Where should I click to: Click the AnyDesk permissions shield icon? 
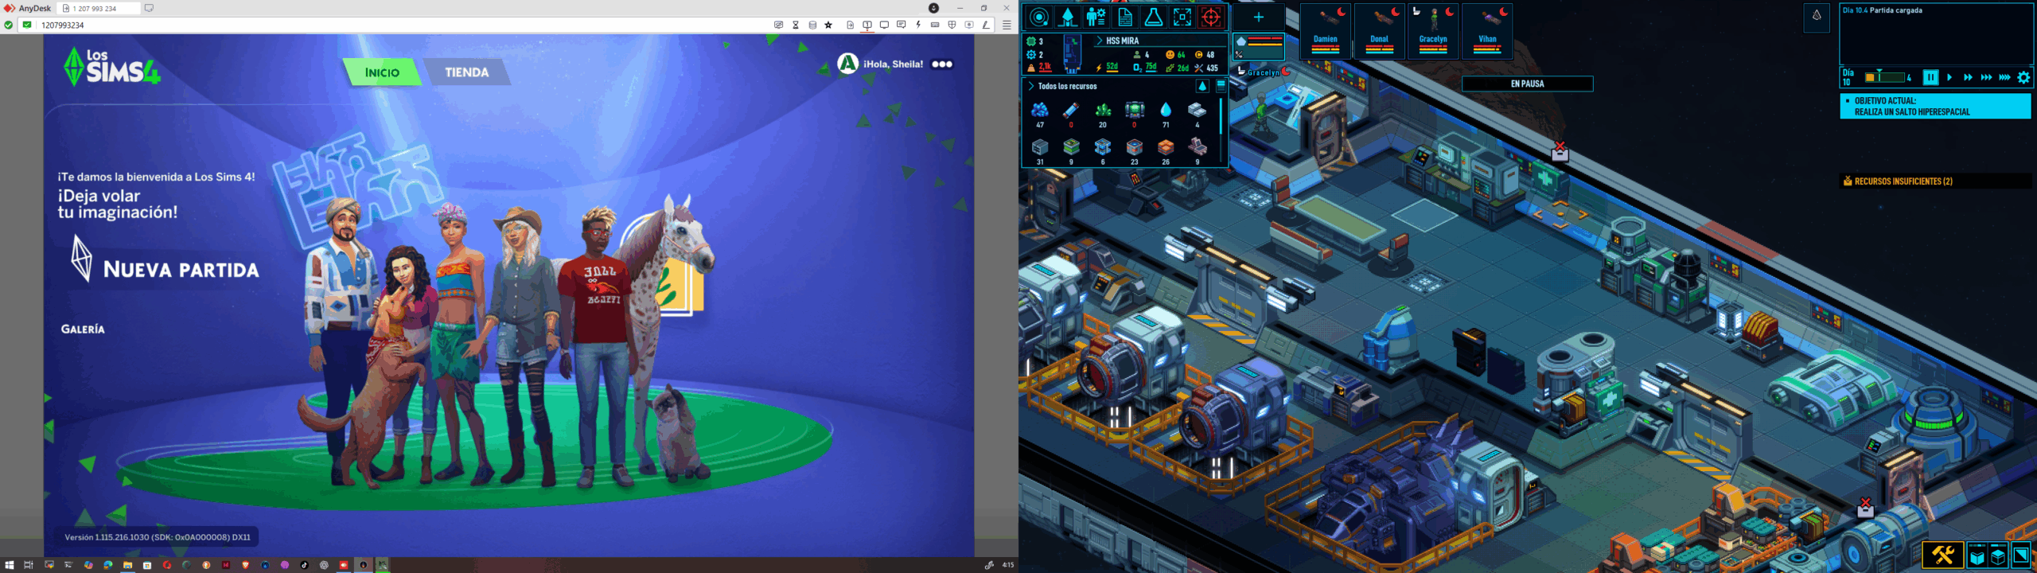coord(952,25)
